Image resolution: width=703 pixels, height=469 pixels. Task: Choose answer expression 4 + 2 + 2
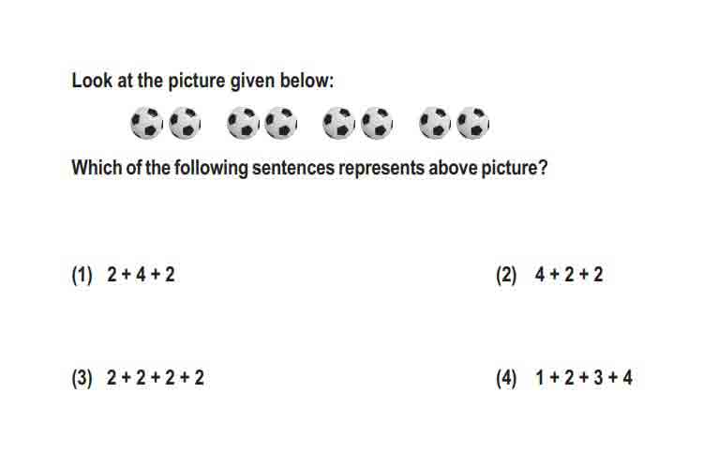pos(569,274)
